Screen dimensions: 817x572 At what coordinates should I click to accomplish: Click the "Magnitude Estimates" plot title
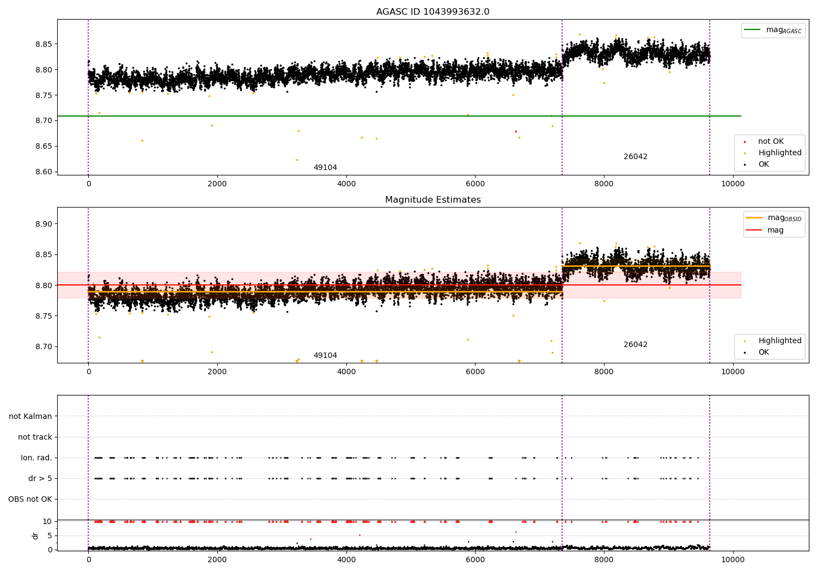tap(432, 200)
